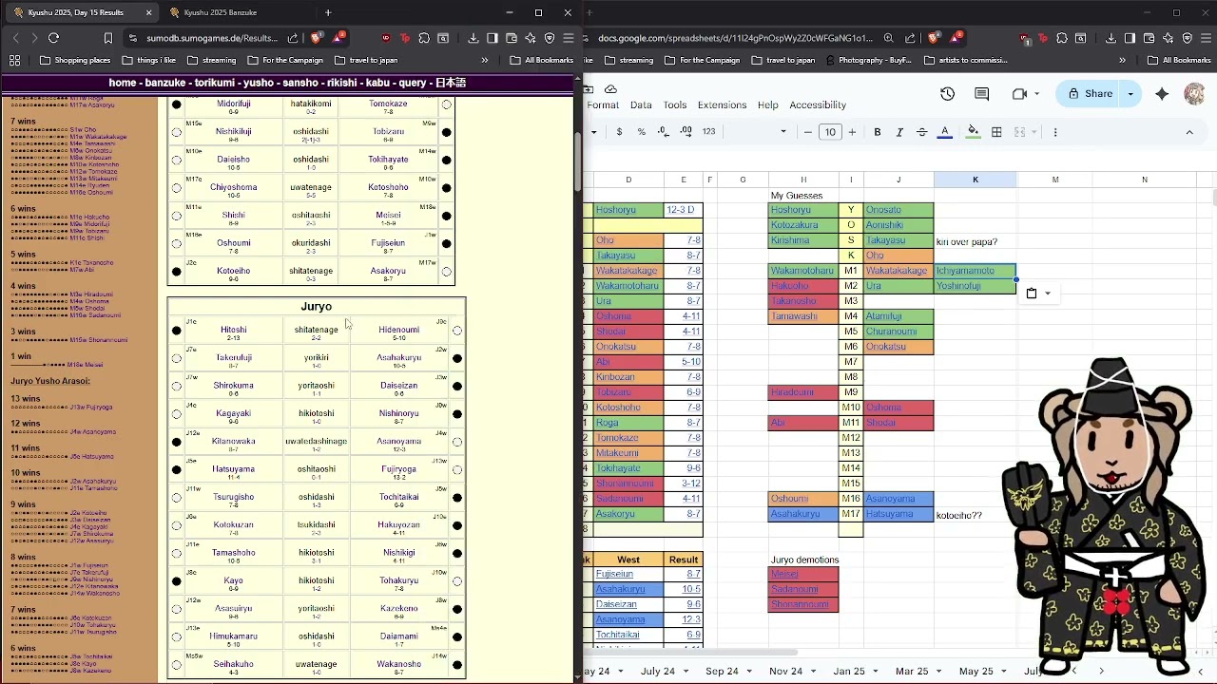Toggle bold formatting in Sheets
This screenshot has width=1217, height=684.
click(x=878, y=132)
